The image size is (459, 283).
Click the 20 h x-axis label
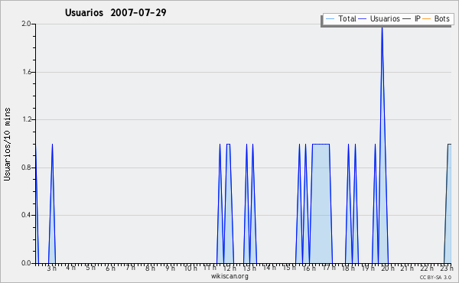point(388,268)
